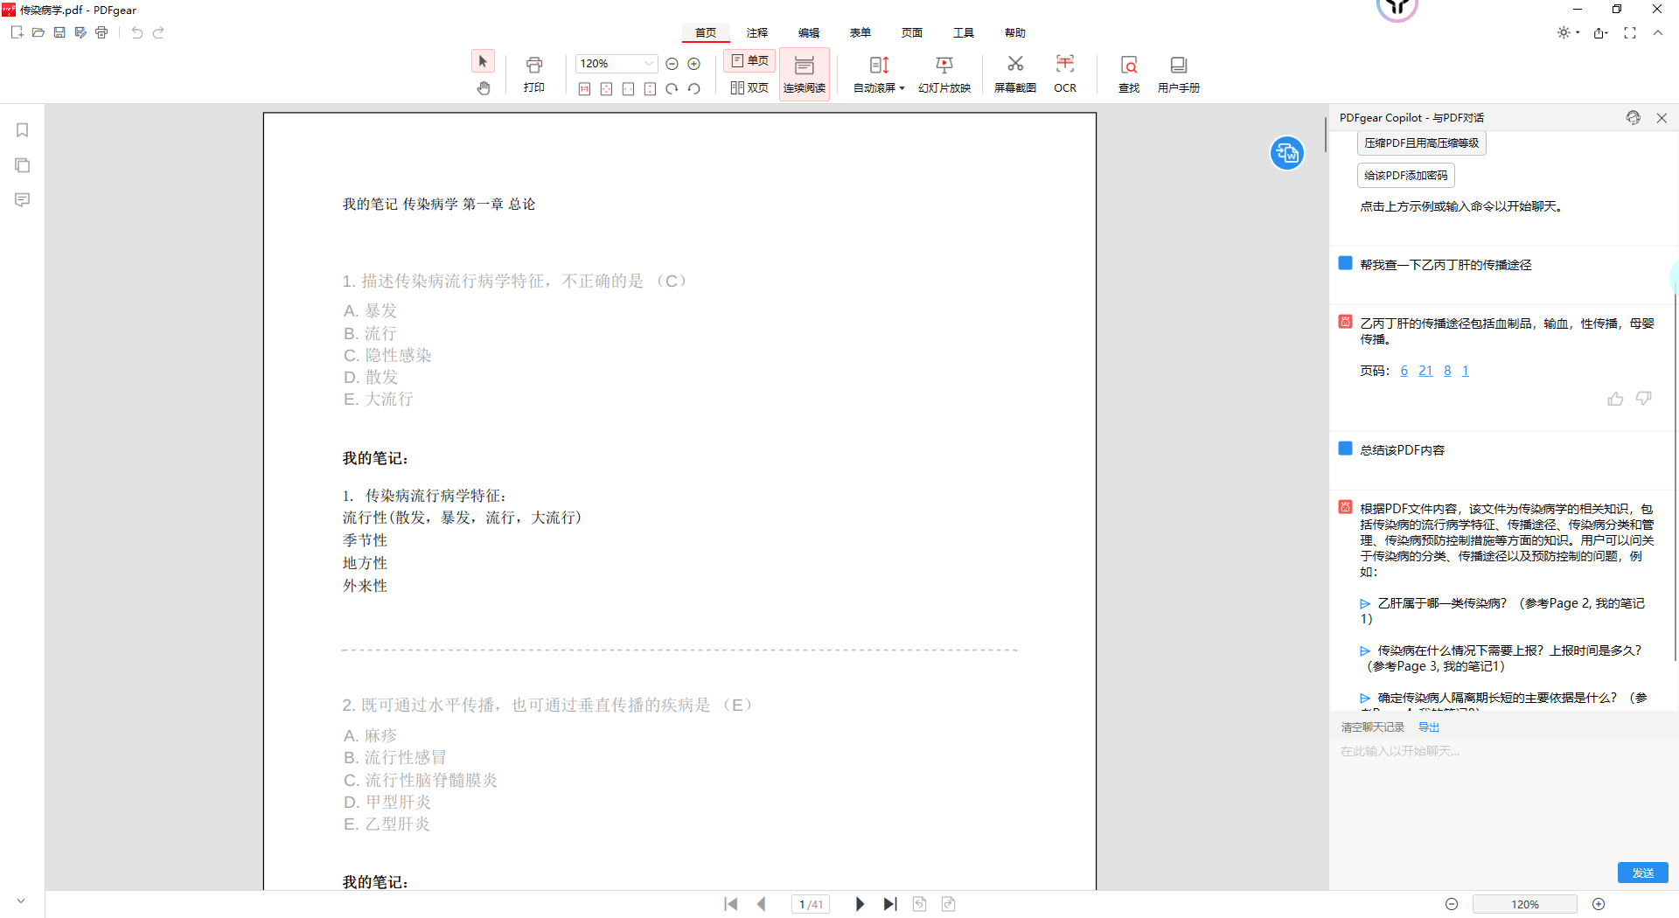Adjust the bottom zoom slider
The width and height of the screenshot is (1679, 918).
[1525, 904]
